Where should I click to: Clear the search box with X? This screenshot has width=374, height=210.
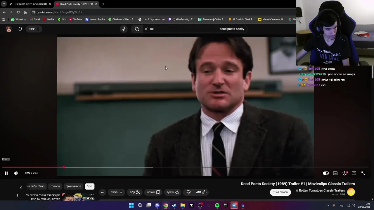click(146, 29)
